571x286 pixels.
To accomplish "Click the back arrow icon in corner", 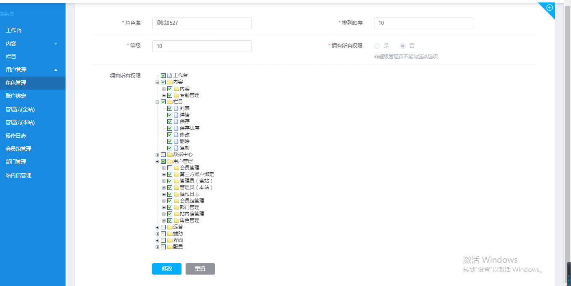I will pos(549,7).
